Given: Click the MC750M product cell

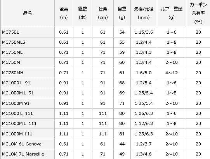Looking at the screenshot, I should [x=28, y=63].
